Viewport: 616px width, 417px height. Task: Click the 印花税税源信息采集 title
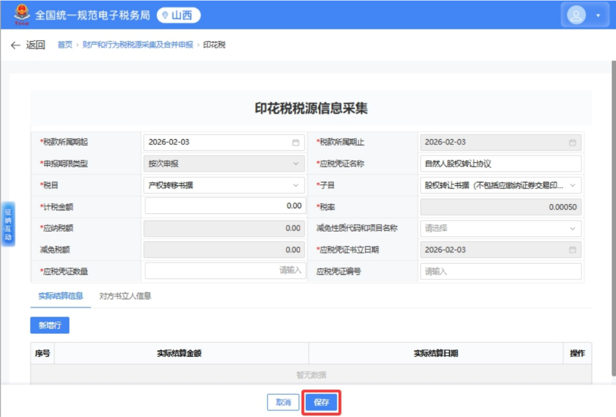(311, 108)
